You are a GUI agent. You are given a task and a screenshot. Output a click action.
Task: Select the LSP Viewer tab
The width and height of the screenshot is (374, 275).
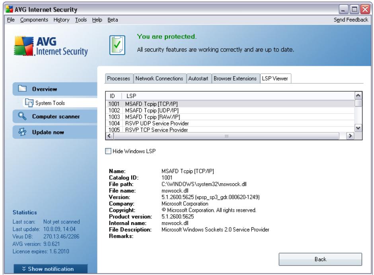[x=275, y=78]
